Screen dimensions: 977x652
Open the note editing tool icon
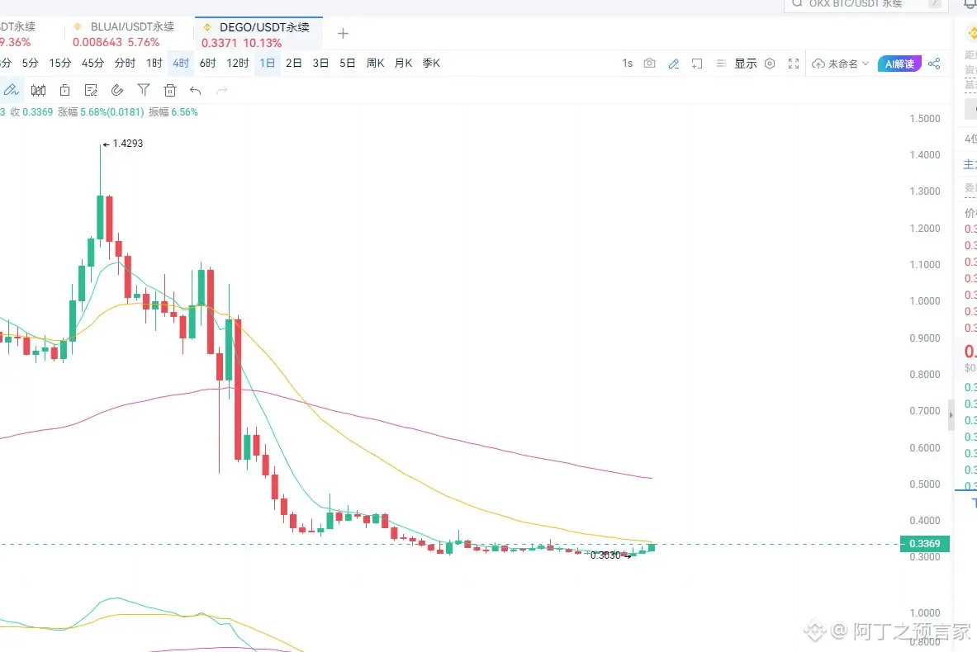91,90
